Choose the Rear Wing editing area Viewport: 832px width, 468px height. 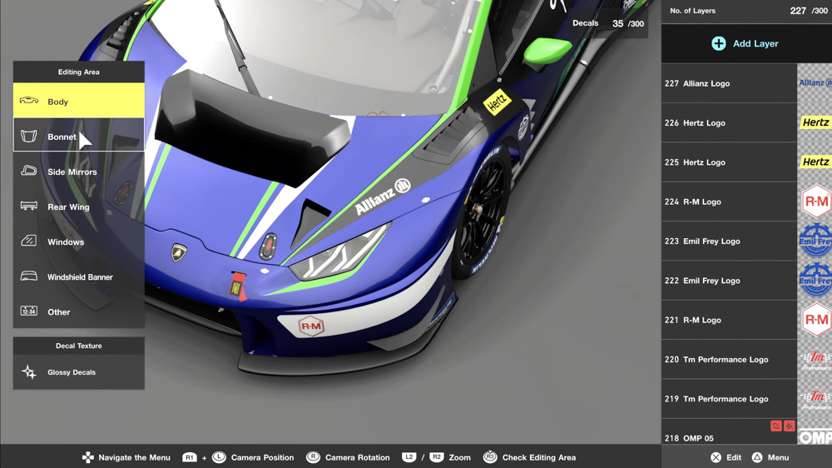click(78, 207)
